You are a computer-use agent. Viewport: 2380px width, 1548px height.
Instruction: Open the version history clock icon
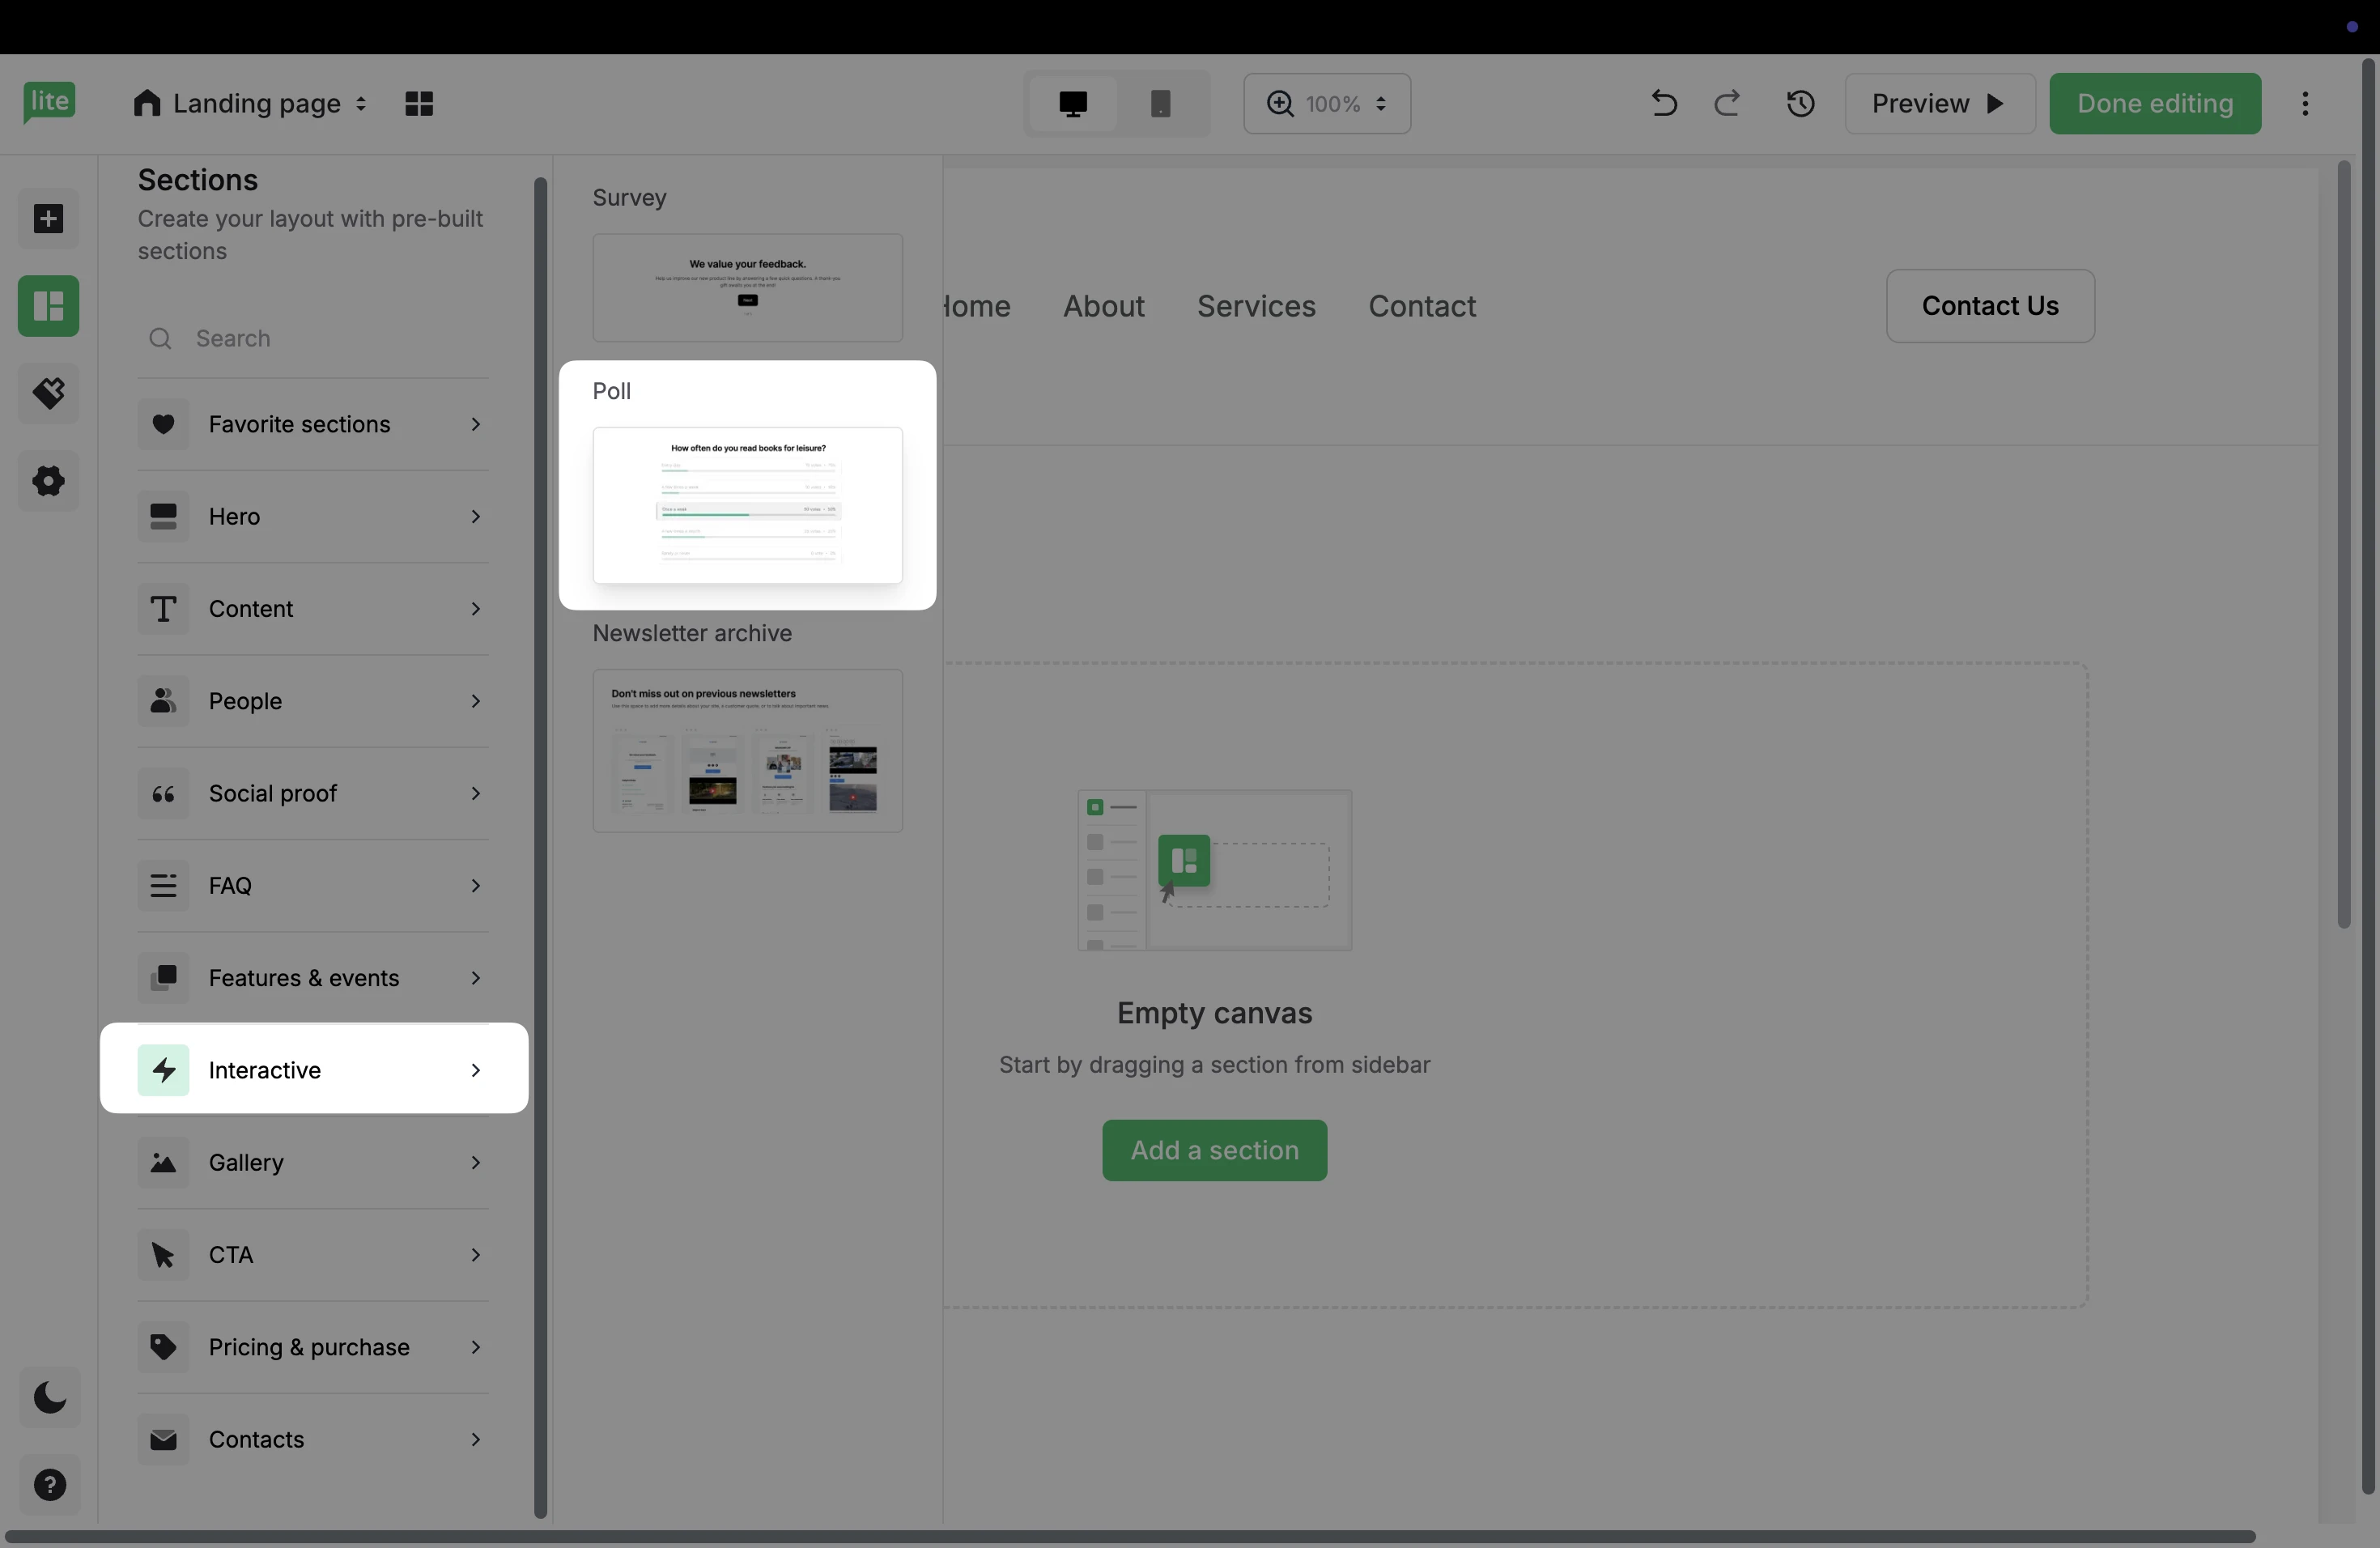tap(1800, 103)
